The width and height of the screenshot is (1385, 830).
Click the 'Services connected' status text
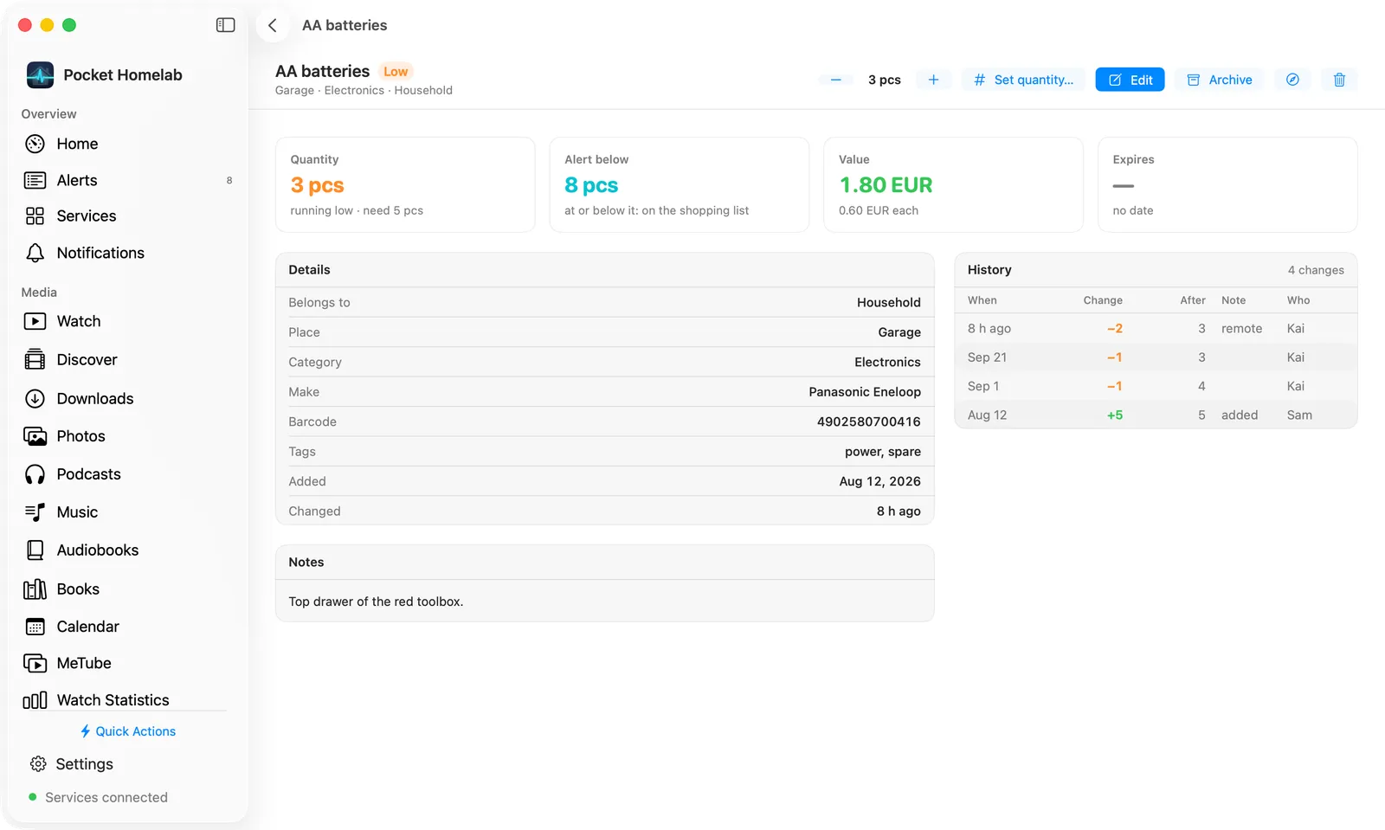pos(106,797)
